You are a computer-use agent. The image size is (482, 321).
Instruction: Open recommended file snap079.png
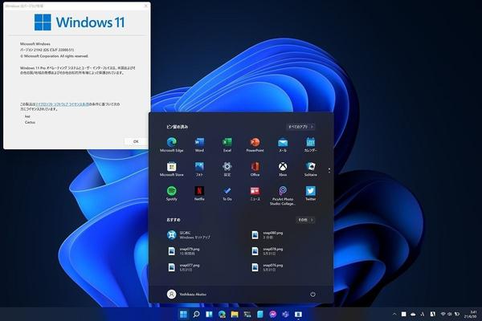tap(184, 251)
